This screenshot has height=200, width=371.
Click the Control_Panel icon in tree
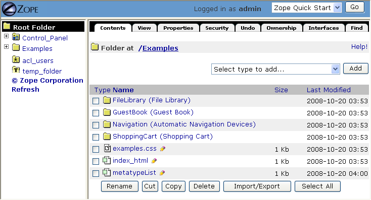point(16,37)
